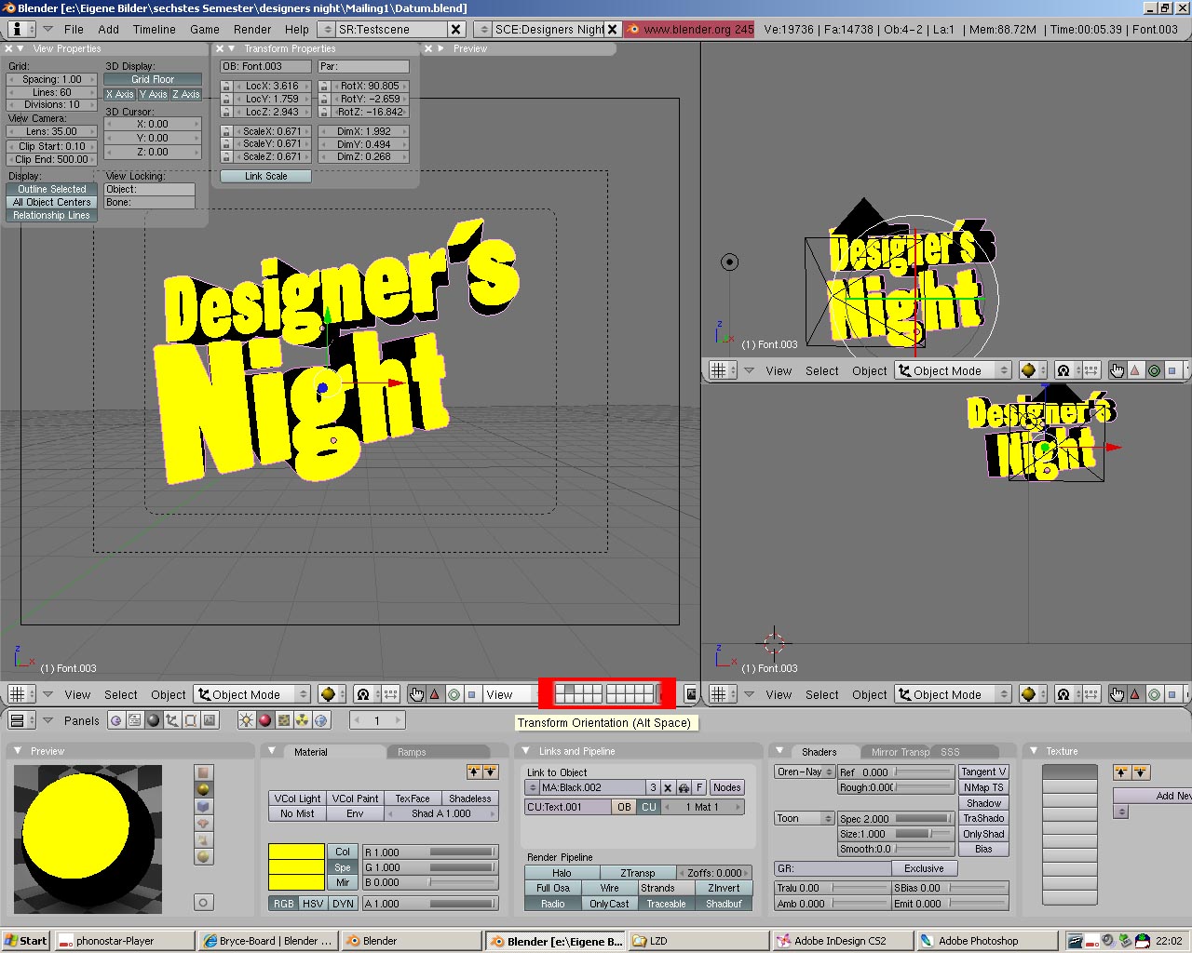Screen dimensions: 1192x953
Task: Open Script context icon in Panels header
Action: click(x=134, y=720)
